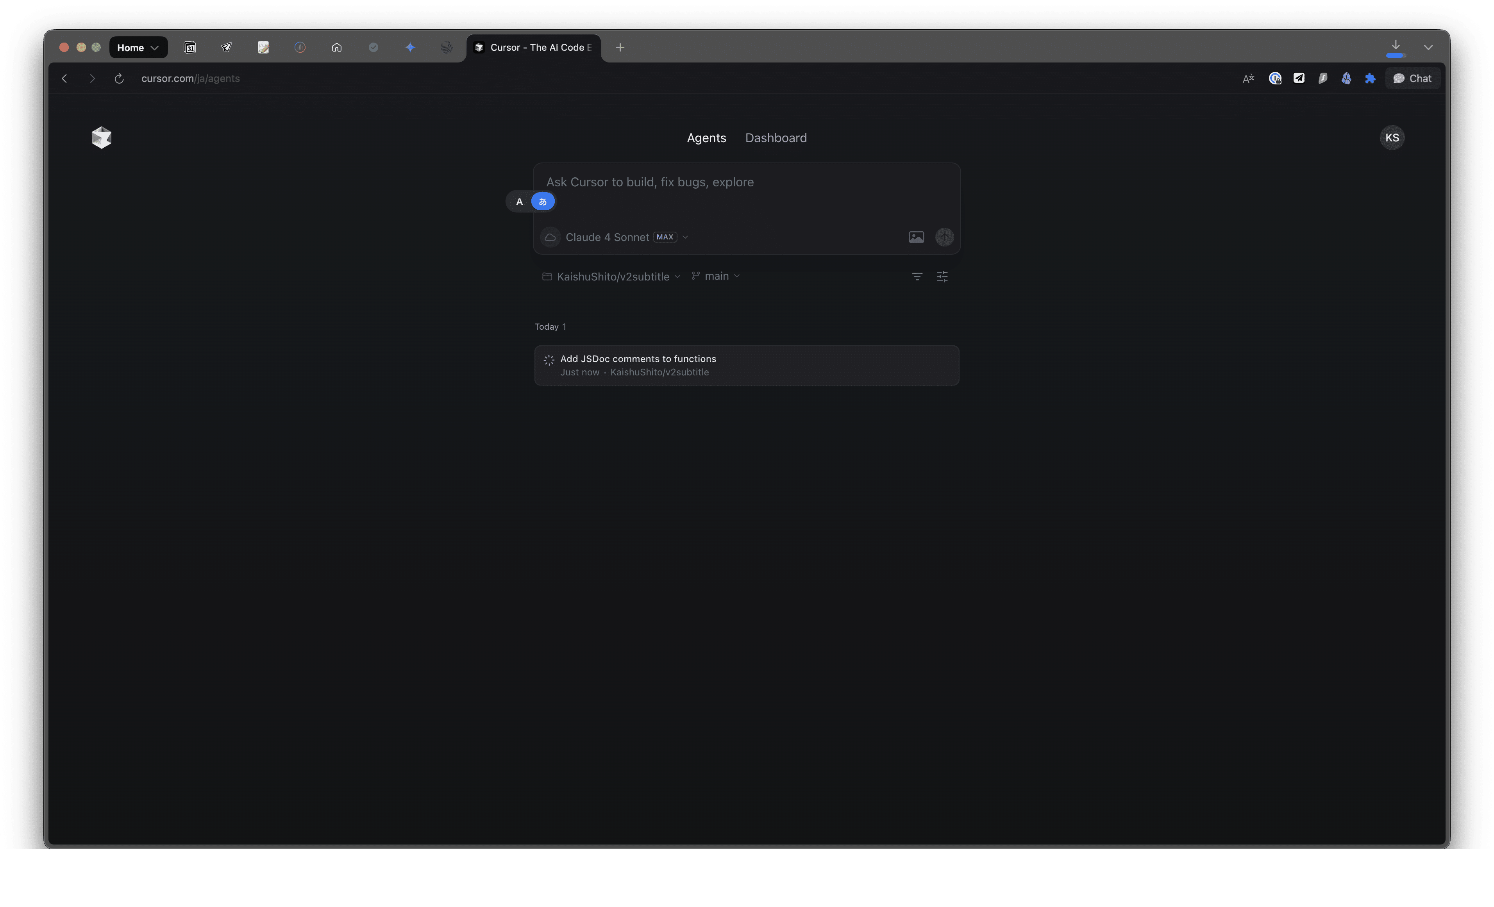Image resolution: width=1494 pixels, height=907 pixels.
Task: Click the image attachment icon
Action: click(915, 237)
